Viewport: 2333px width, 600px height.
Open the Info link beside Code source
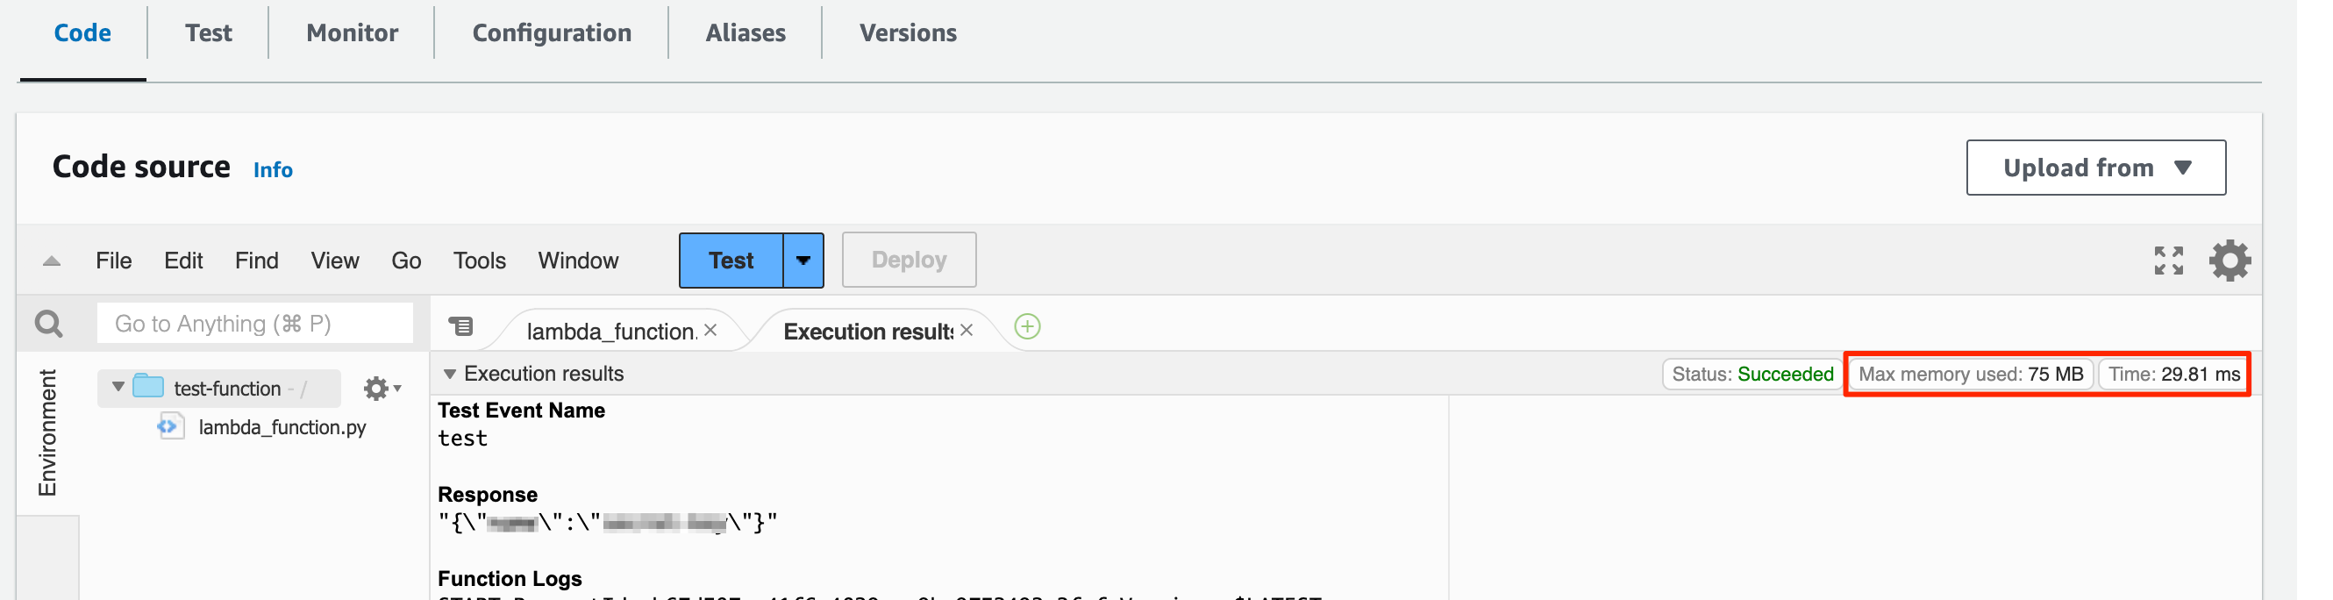273,169
